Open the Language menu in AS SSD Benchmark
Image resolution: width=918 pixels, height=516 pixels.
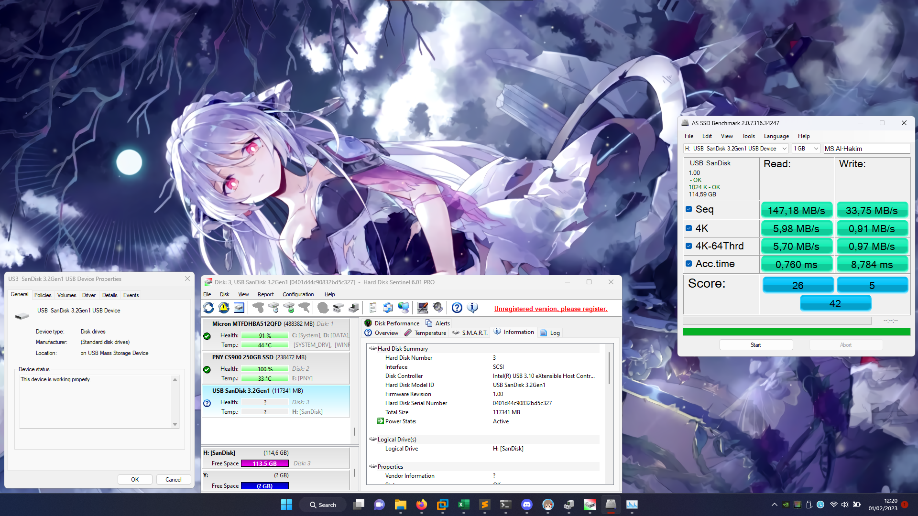pyautogui.click(x=776, y=136)
